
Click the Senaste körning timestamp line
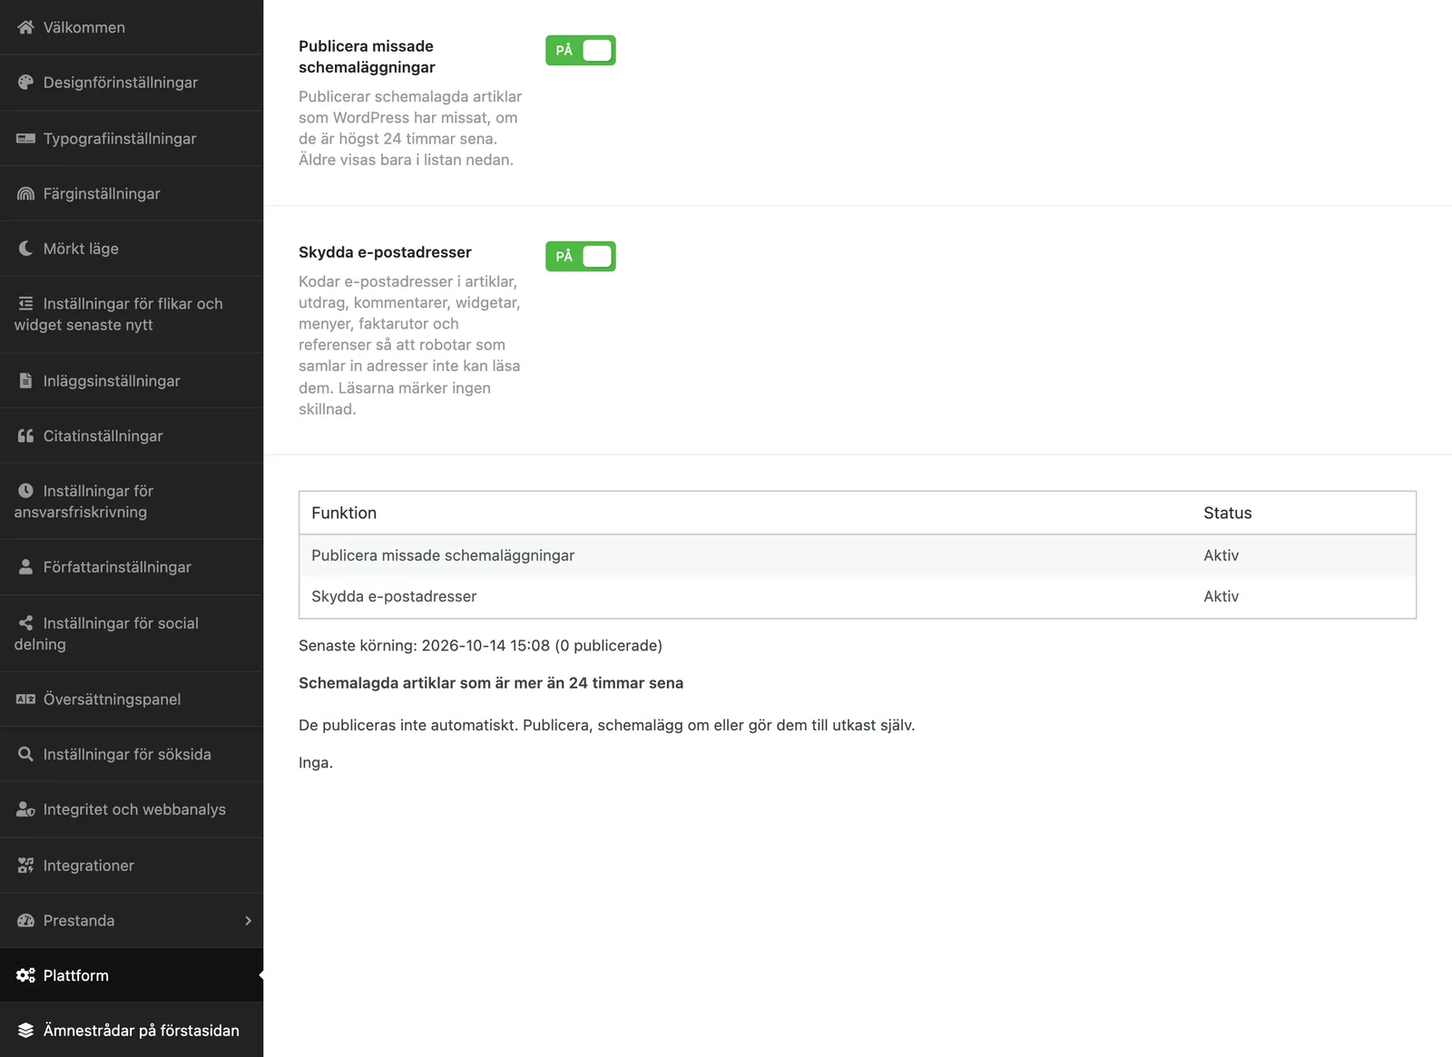(x=480, y=646)
